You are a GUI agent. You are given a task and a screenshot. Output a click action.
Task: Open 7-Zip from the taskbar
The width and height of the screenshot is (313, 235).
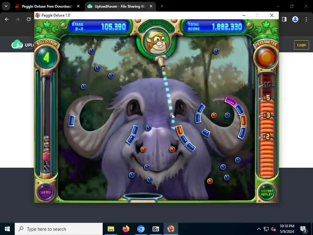(156, 229)
